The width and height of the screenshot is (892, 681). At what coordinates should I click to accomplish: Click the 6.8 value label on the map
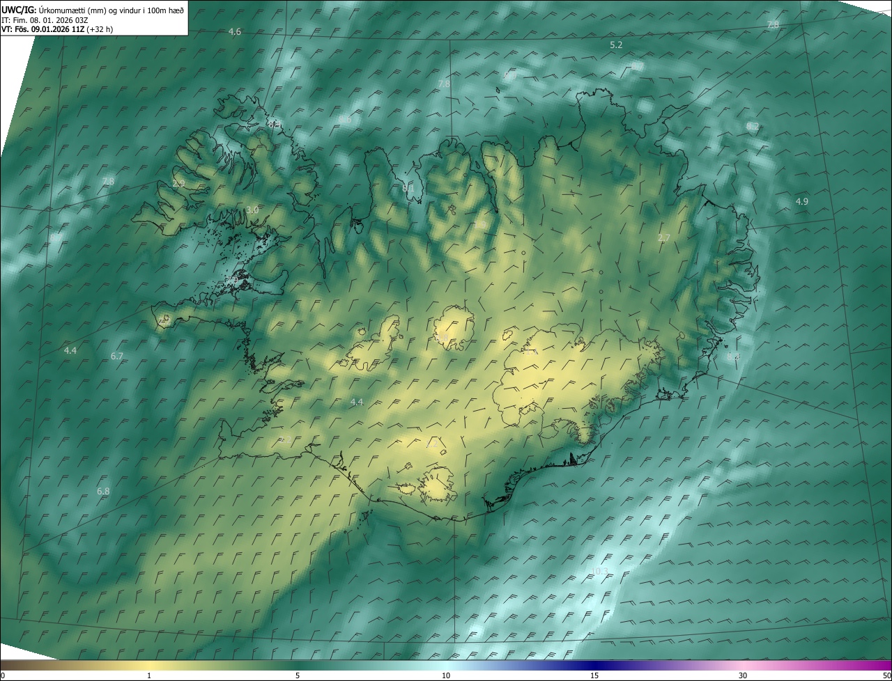tap(103, 492)
